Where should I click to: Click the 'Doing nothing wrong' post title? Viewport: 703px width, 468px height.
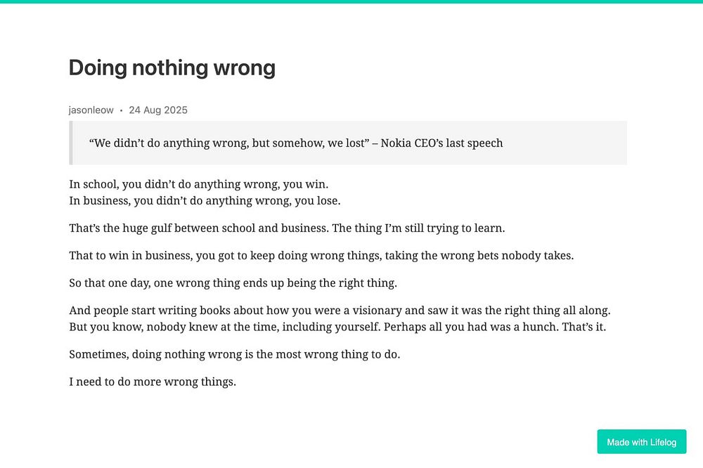click(x=172, y=68)
